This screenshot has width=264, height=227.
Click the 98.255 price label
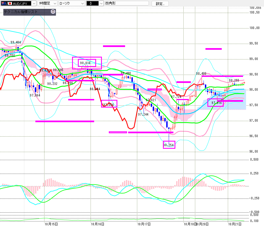click(234, 80)
